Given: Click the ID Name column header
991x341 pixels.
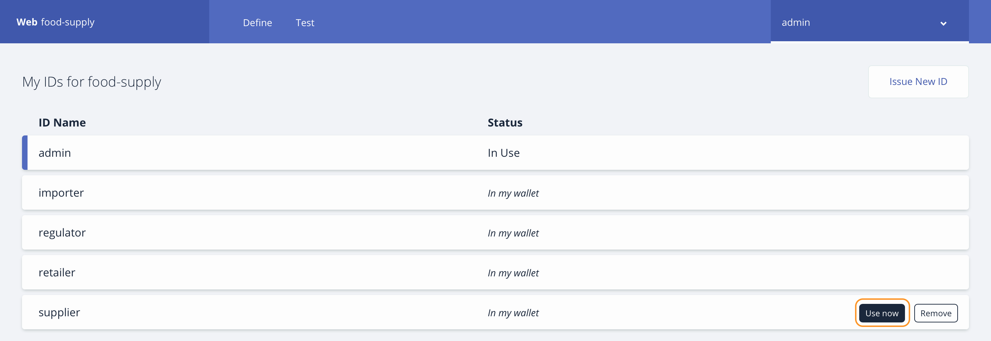Looking at the screenshot, I should tap(62, 122).
